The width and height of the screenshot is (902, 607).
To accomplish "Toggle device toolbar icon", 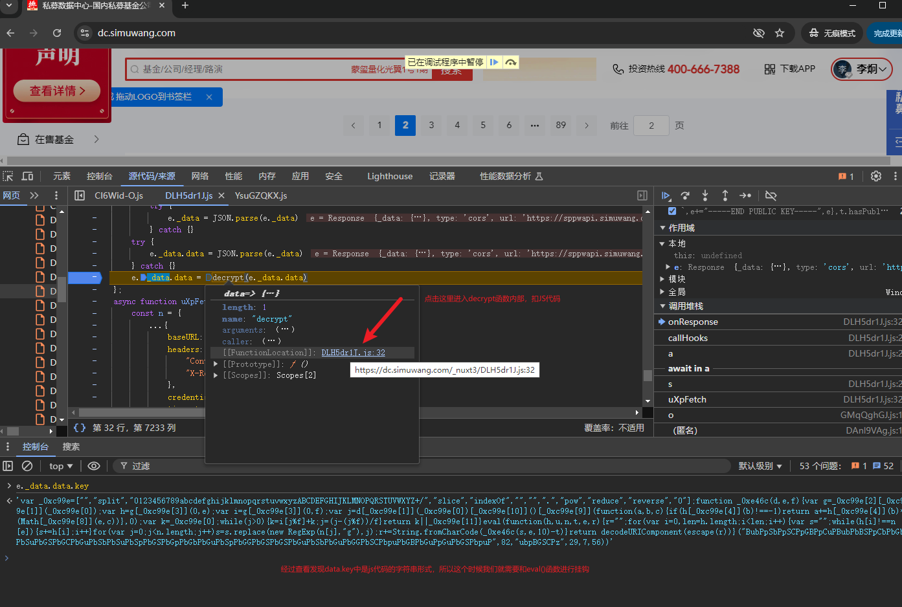I will 27,176.
